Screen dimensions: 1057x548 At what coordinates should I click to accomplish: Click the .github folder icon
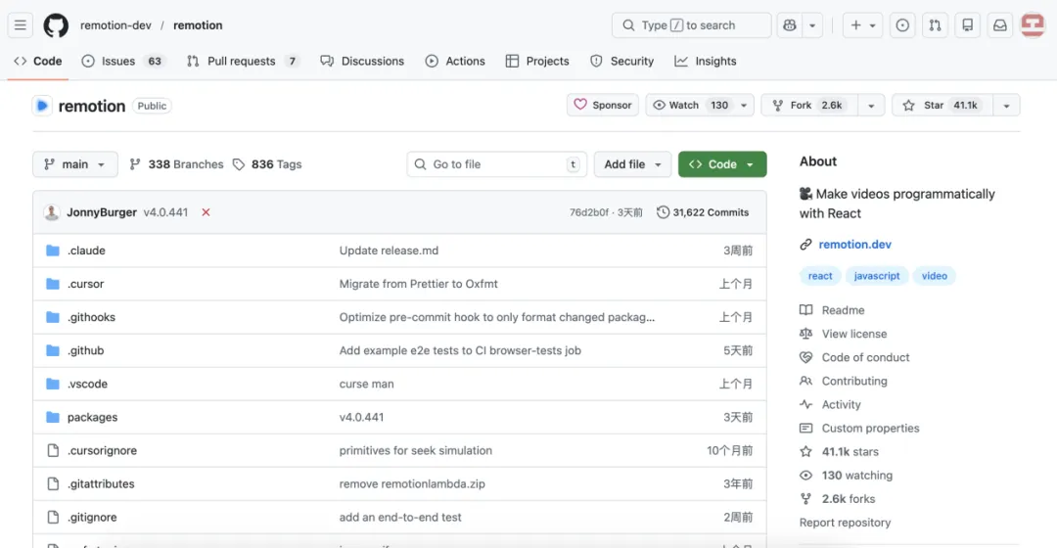coord(53,350)
